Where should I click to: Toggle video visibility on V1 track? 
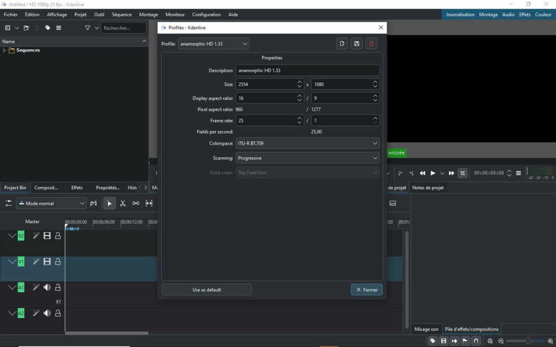coord(47,261)
